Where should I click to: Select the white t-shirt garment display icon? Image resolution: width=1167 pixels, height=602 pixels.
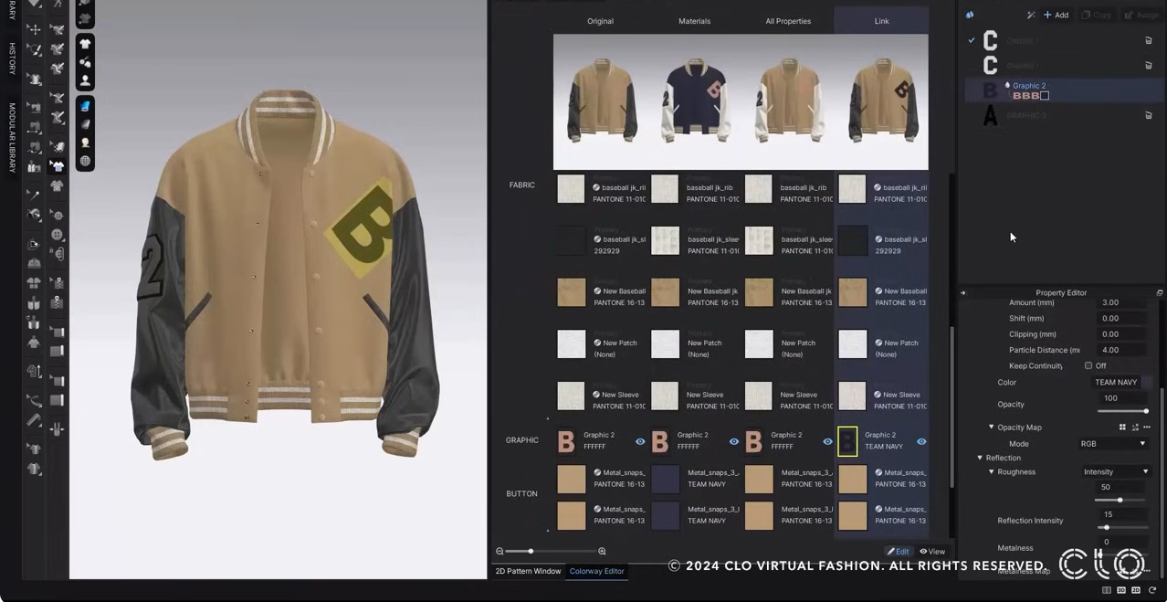(x=85, y=44)
